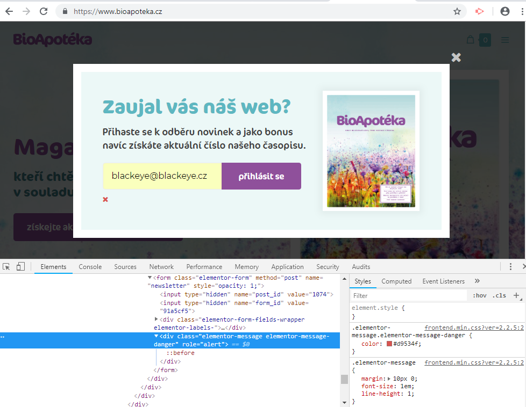Open the Computed styles tab
This screenshot has height=407, width=526.
(x=396, y=281)
